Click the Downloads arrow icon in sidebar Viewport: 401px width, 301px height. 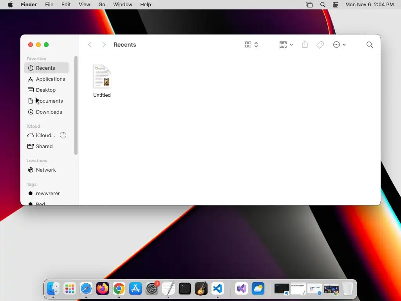(x=31, y=112)
